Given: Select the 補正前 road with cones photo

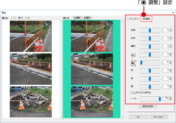Looking at the screenshot, I should tap(31, 69).
